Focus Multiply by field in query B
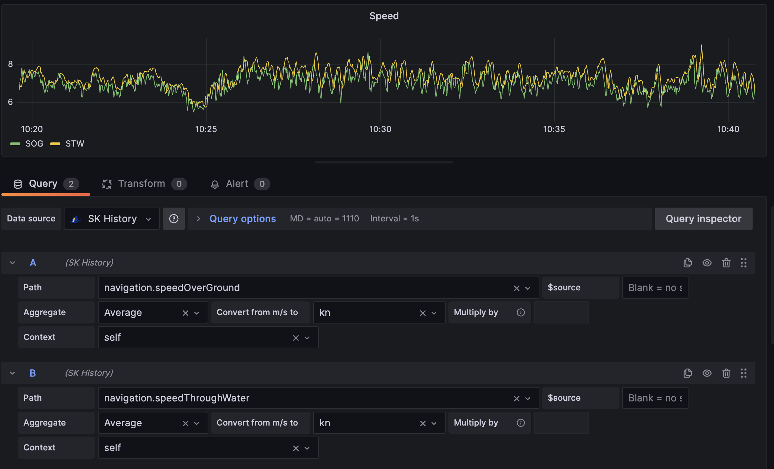This screenshot has height=469, width=774. (x=561, y=423)
